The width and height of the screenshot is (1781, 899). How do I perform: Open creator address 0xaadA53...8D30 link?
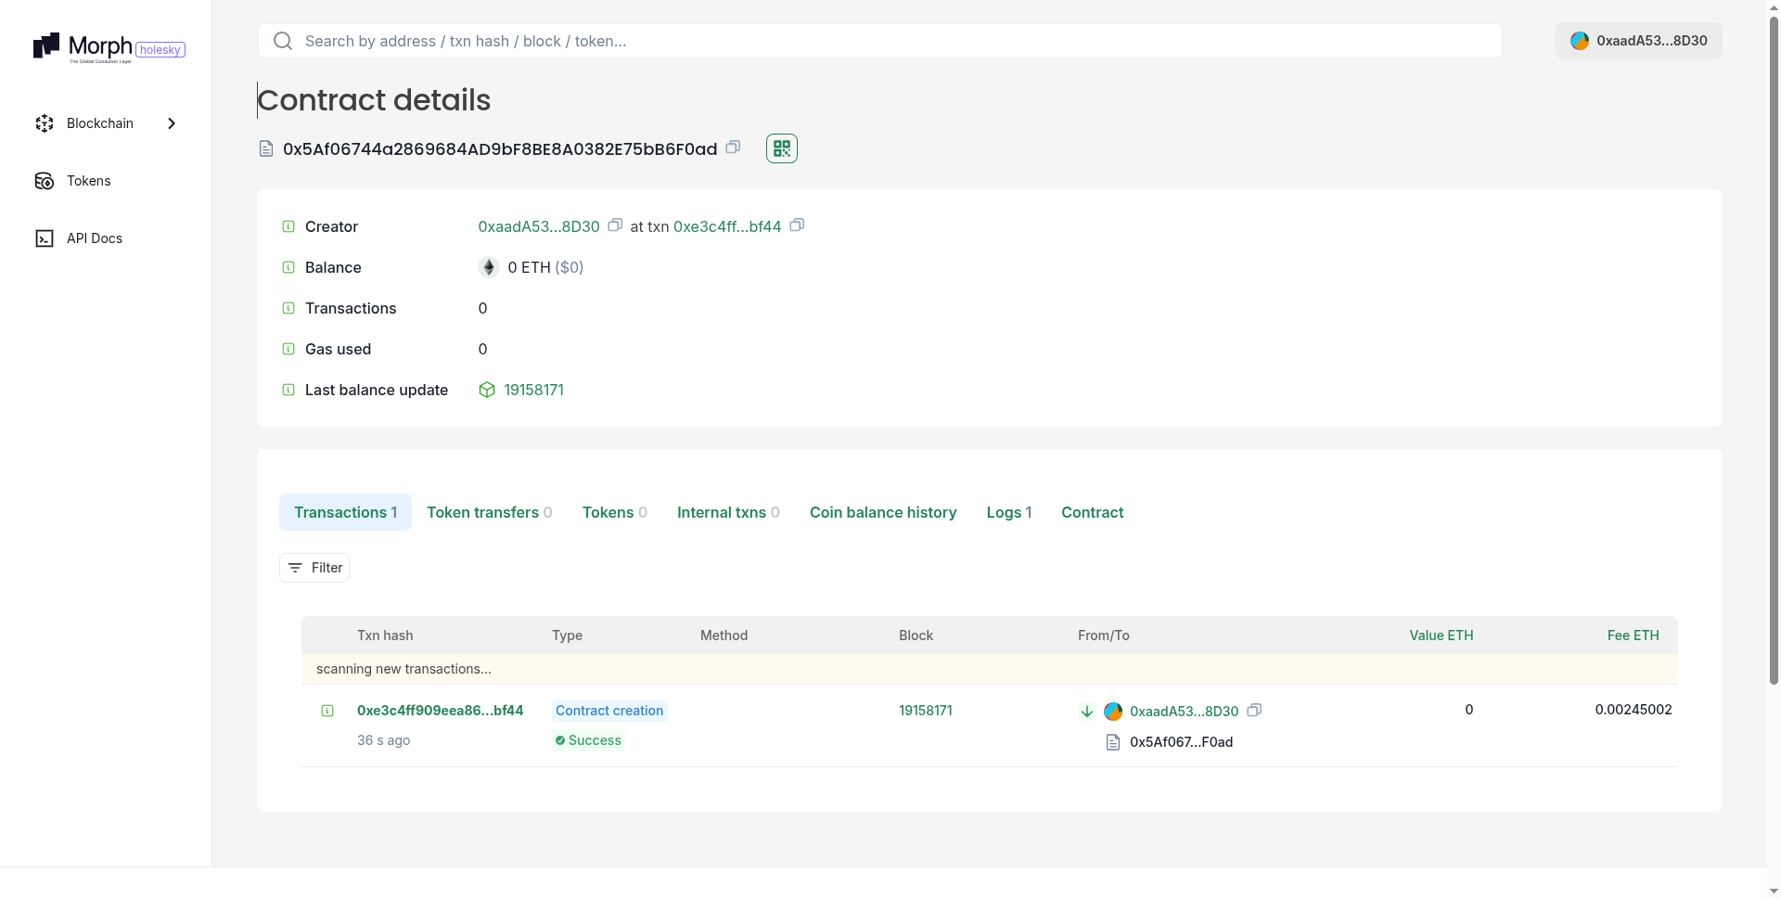[x=539, y=226]
